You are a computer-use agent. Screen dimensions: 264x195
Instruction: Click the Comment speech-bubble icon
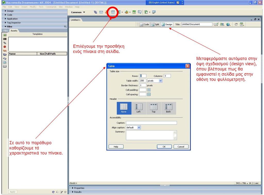[x=139, y=12]
